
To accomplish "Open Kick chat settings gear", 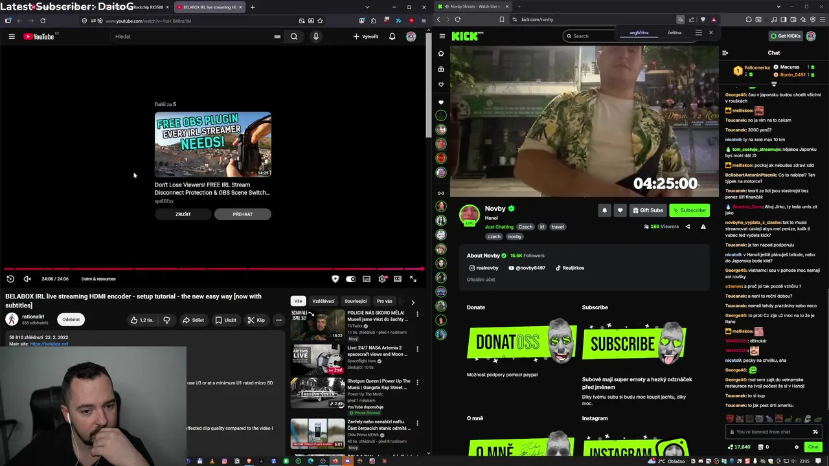I will tap(797, 447).
